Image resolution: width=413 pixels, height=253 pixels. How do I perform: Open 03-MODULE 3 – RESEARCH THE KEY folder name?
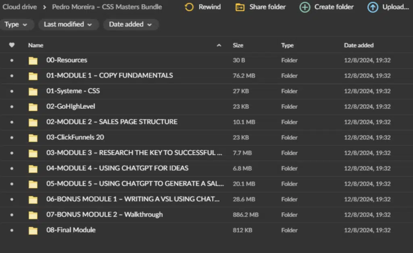click(x=134, y=153)
